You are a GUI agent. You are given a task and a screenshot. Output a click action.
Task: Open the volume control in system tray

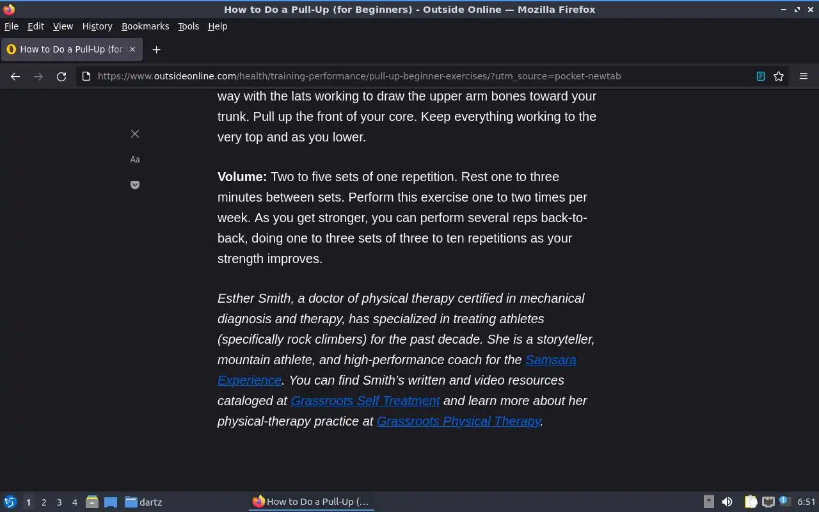coord(727,502)
